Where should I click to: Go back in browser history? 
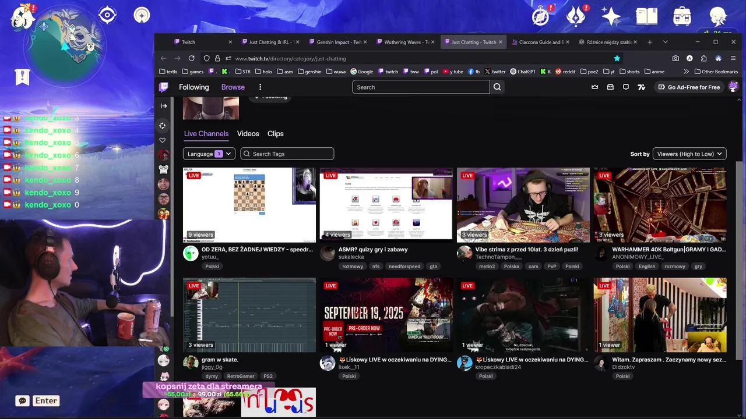(163, 58)
